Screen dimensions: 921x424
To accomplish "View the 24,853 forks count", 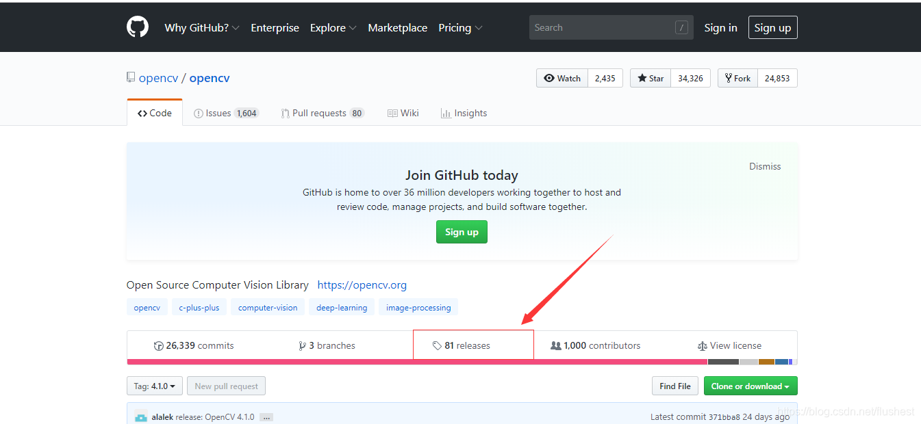I will coord(777,78).
